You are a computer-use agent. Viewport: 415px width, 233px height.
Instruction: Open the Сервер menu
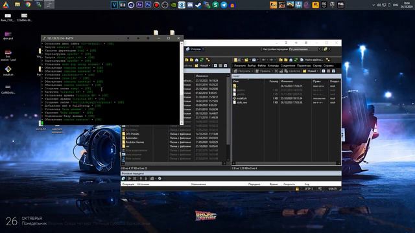(317, 65)
